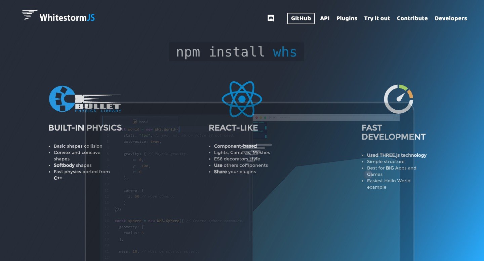The height and width of the screenshot is (261, 484).
Task: Open the Contribute page
Action: pyautogui.click(x=412, y=18)
